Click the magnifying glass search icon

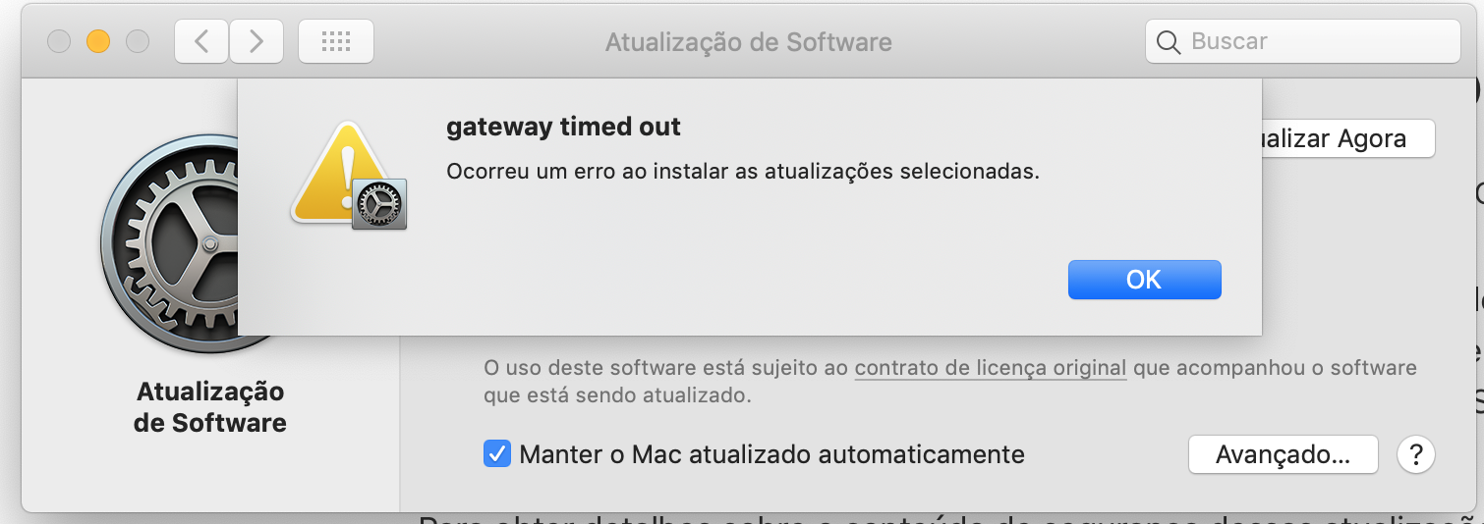[x=1169, y=42]
